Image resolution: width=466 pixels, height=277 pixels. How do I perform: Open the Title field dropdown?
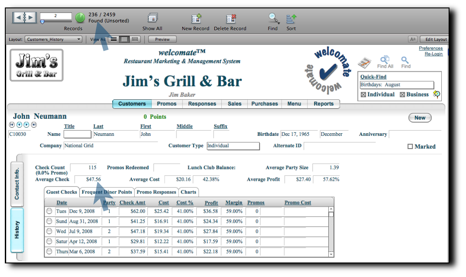77,134
